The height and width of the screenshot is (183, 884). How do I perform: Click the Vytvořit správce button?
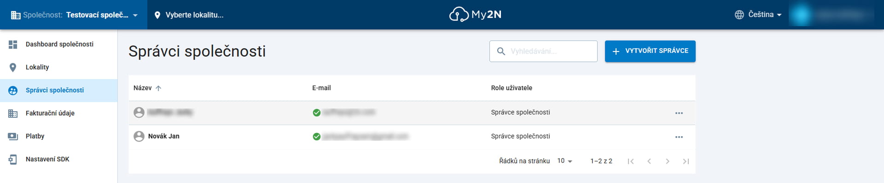point(650,51)
